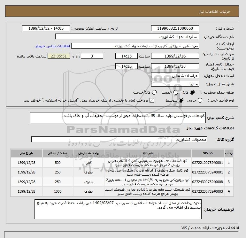Click the remaining time countdown 23:05:51

point(59,56)
